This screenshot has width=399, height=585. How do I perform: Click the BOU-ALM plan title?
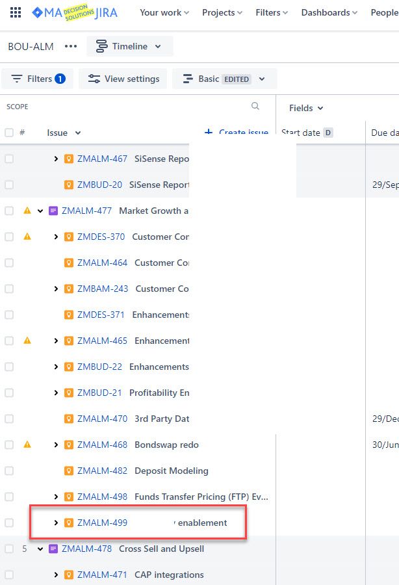point(31,47)
